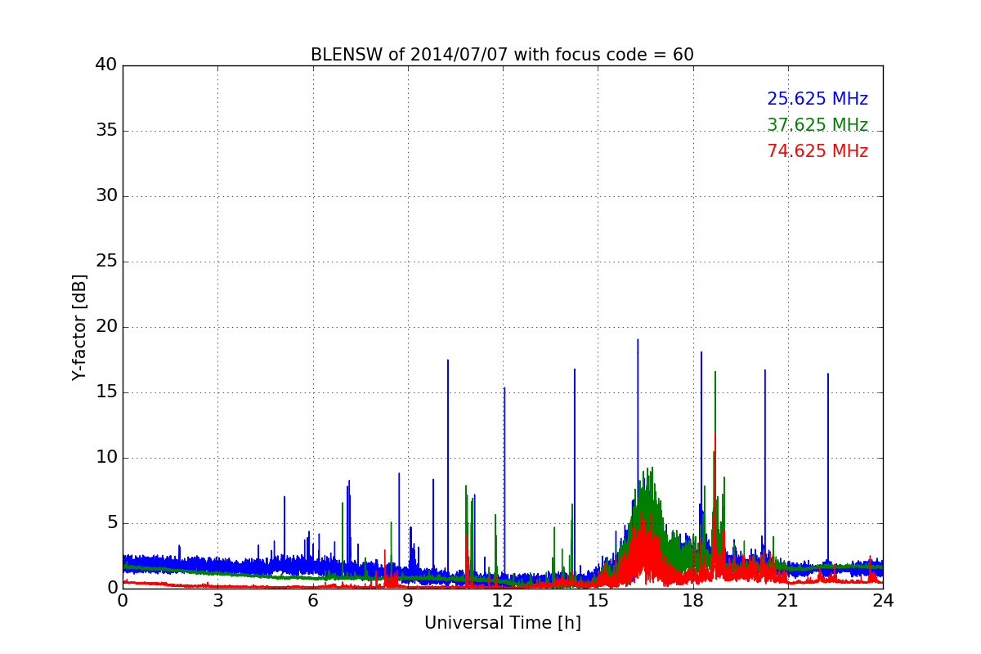Image resolution: width=981 pixels, height=654 pixels.
Task: Click the x-axis tick label 24
Action: point(883,600)
